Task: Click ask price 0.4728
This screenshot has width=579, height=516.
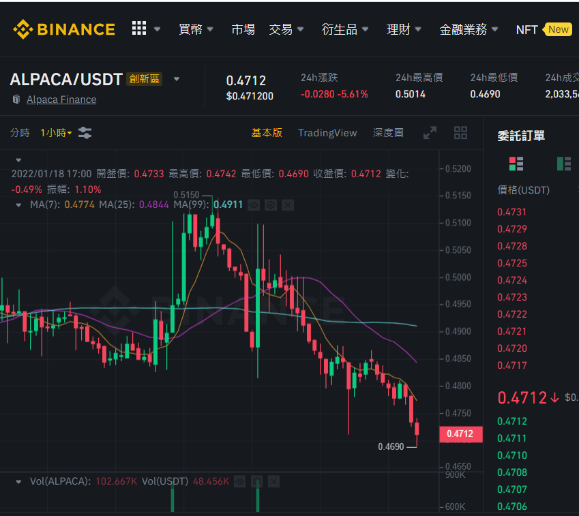Action: [x=511, y=246]
